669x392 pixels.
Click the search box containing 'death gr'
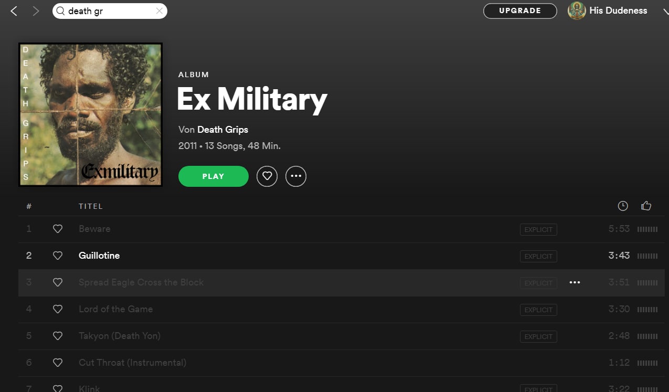pyautogui.click(x=110, y=11)
